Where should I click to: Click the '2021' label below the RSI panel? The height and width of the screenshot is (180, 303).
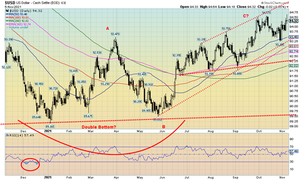coord(48,177)
